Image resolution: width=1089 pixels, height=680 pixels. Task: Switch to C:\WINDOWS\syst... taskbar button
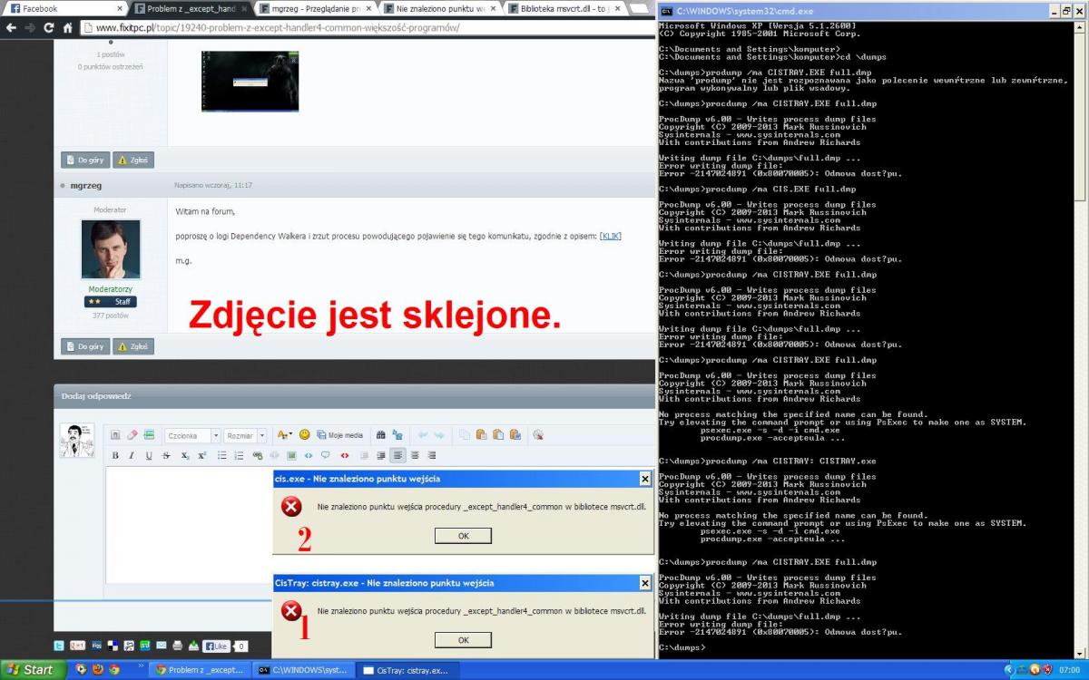click(x=302, y=670)
